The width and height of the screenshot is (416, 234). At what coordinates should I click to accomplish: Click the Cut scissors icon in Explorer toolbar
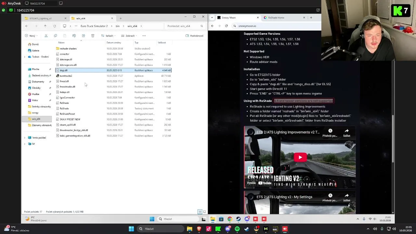46,36
